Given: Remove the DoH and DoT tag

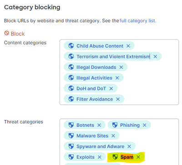Looking at the screenshot, I should point(111,88).
